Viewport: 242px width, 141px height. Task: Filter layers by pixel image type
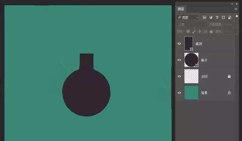[x=204, y=17]
